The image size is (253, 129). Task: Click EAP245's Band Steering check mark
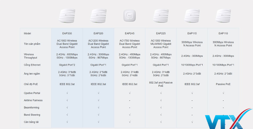[x=130, y=115]
